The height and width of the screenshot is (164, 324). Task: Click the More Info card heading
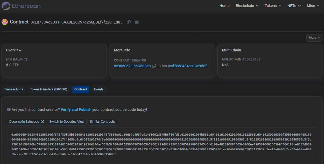122,50
